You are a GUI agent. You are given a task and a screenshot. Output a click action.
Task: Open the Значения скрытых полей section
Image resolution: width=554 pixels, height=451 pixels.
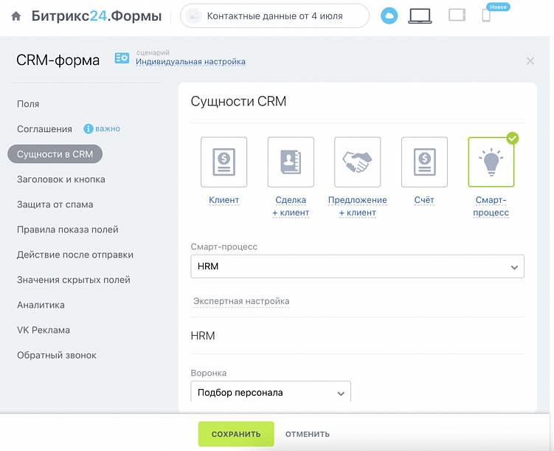[x=74, y=280]
